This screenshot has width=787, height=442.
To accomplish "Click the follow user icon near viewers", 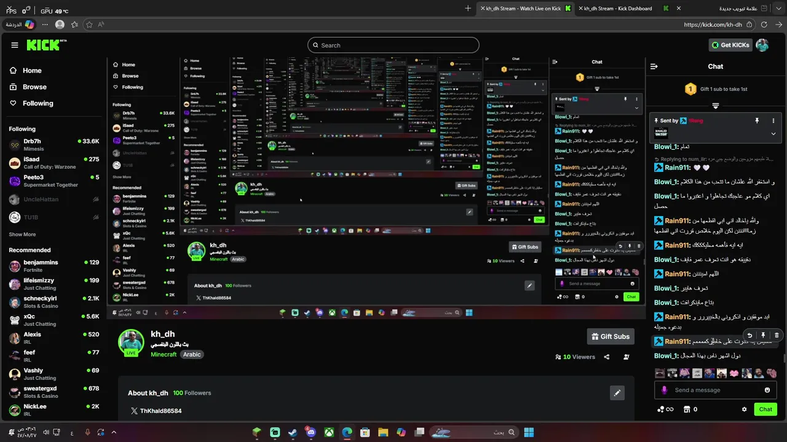I will (x=627, y=357).
